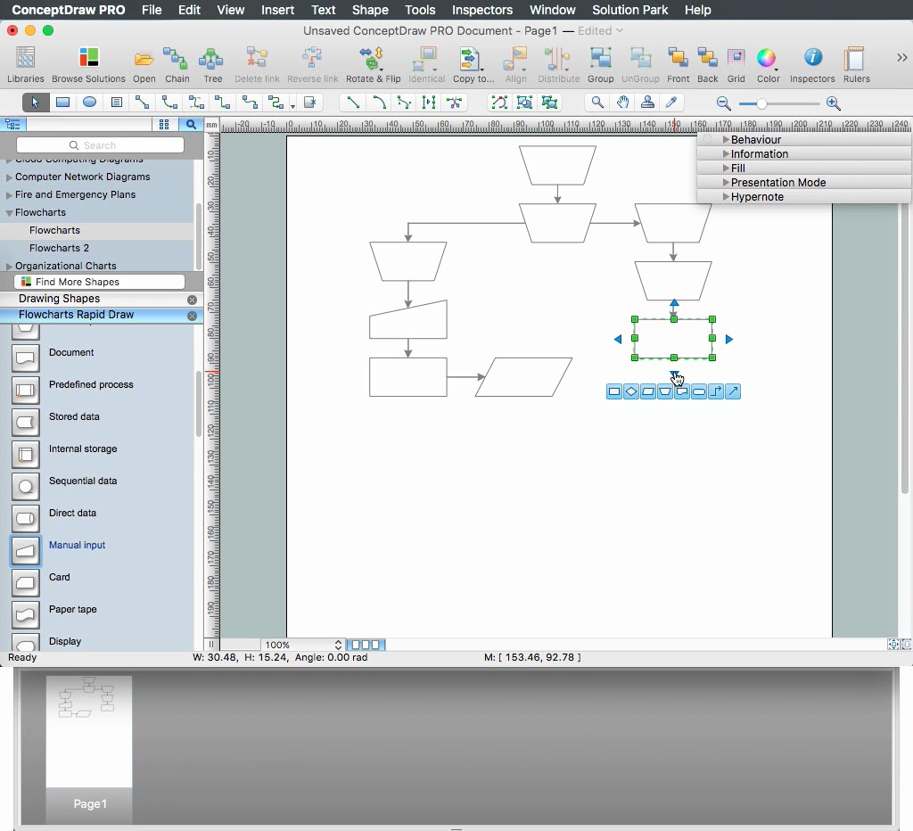The width and height of the screenshot is (913, 831).
Task: Toggle the Grid display
Action: pos(736,60)
